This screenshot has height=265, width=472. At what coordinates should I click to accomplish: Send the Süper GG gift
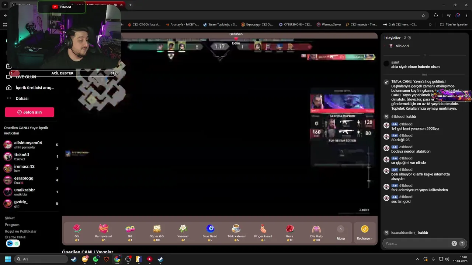pyautogui.click(x=157, y=233)
